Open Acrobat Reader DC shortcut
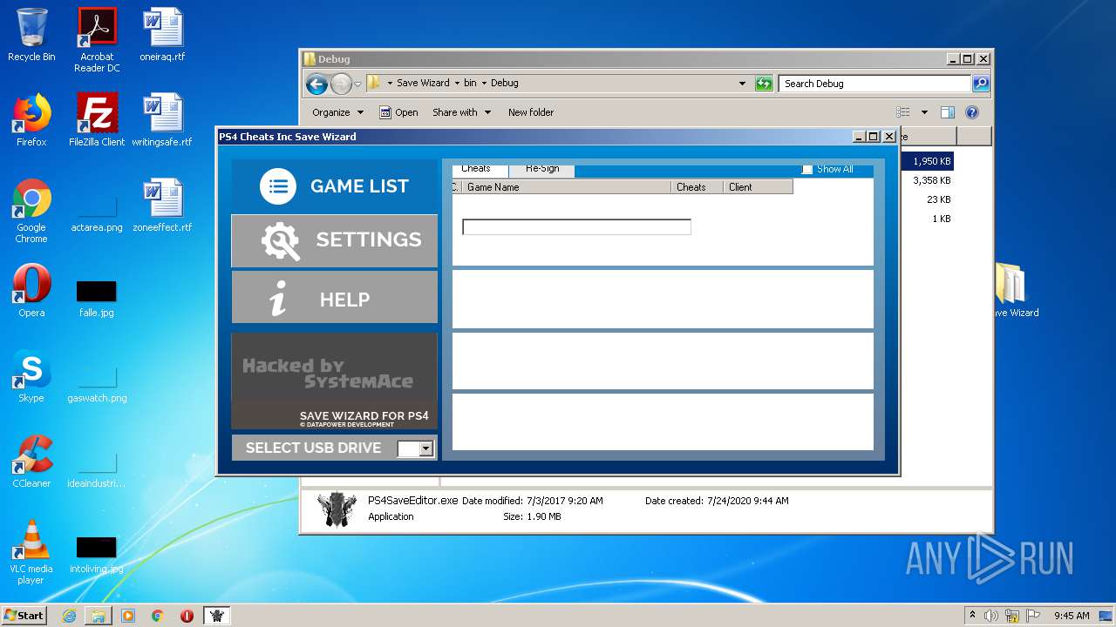The height and width of the screenshot is (627, 1116). [x=97, y=40]
